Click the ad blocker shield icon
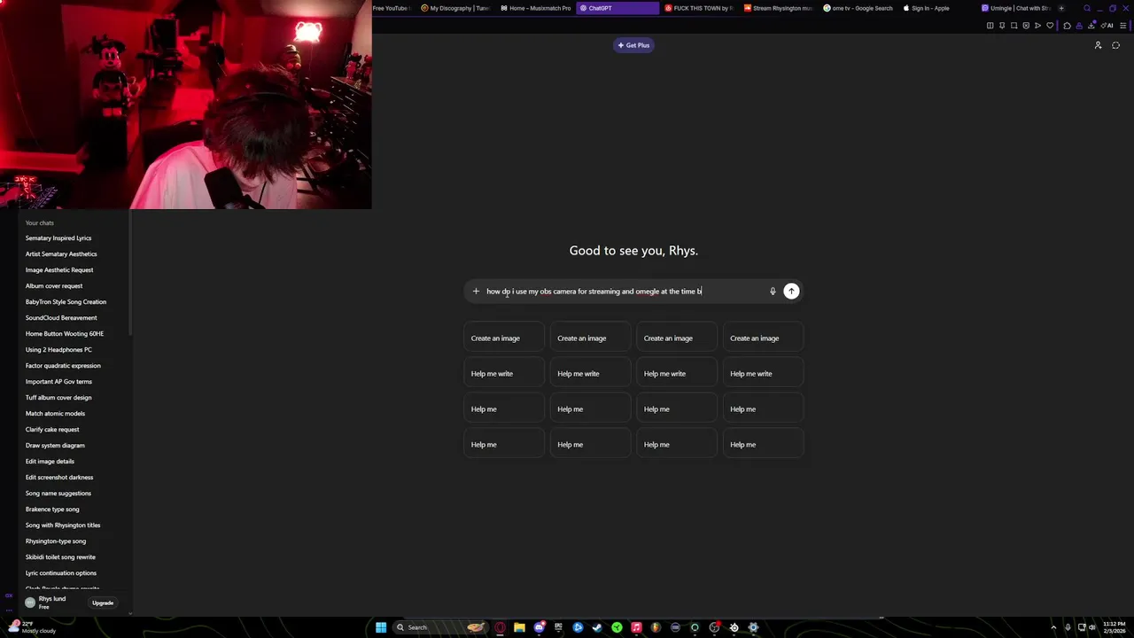 tap(1026, 26)
